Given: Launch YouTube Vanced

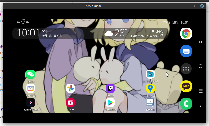Looking at the screenshot, I should point(30,102).
